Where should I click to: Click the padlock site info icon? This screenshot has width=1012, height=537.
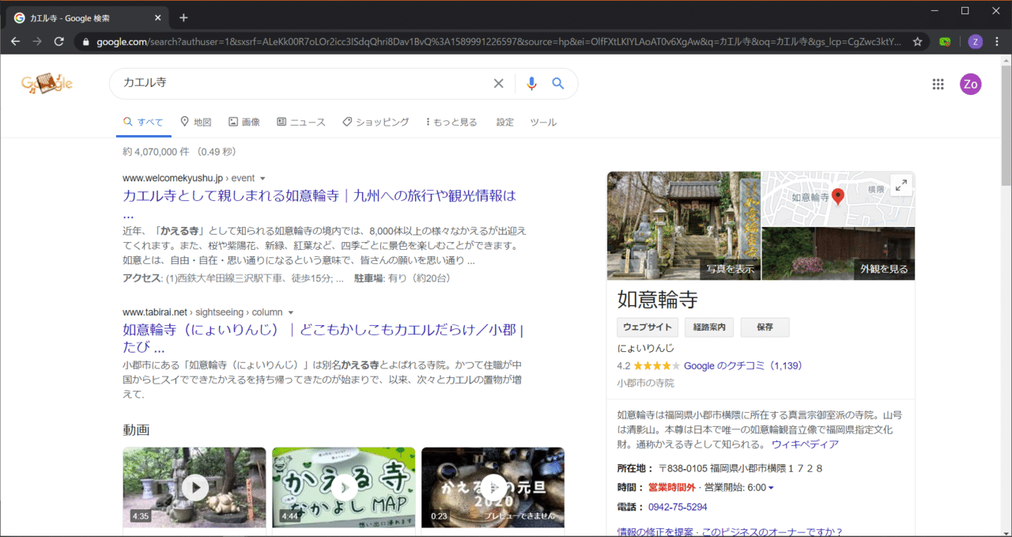86,41
